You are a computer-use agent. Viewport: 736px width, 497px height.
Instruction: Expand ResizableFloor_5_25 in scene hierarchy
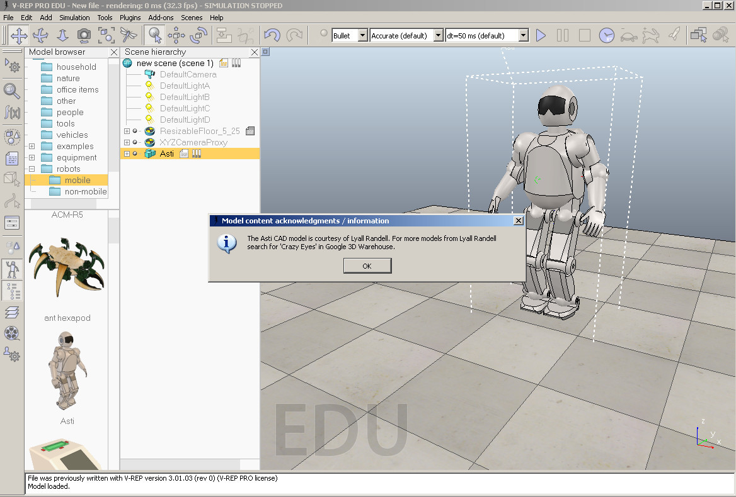tap(127, 131)
